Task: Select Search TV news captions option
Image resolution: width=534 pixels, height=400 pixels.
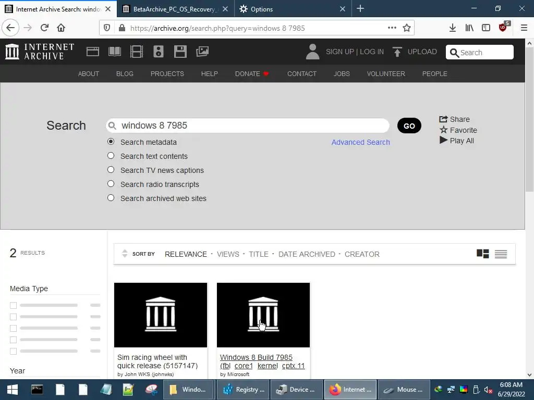Action: (x=111, y=169)
